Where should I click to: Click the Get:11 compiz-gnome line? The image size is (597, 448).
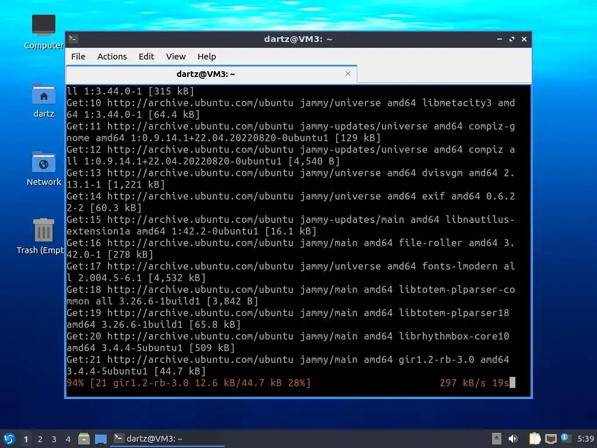pos(291,132)
